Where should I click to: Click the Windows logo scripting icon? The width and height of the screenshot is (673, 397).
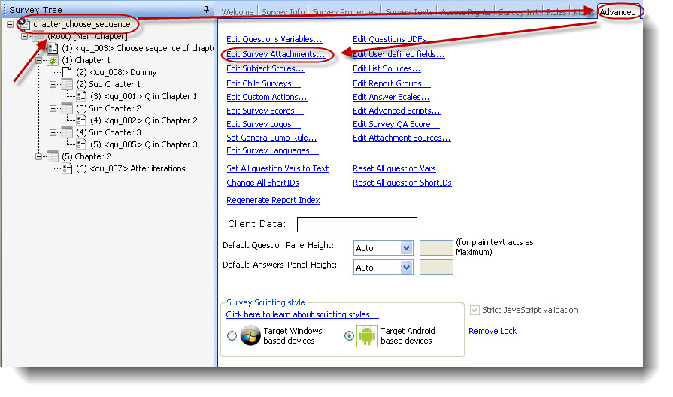coord(250,335)
